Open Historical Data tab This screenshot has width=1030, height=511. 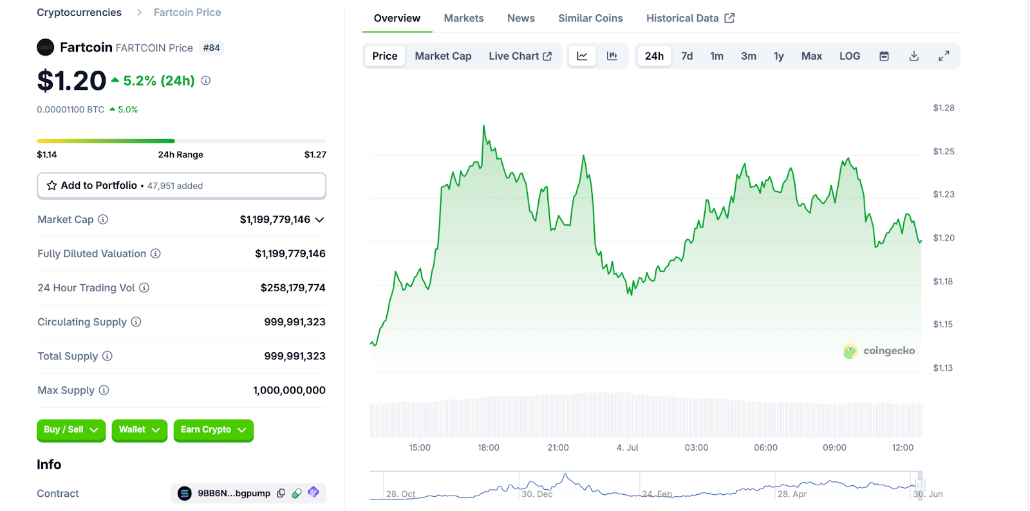[x=690, y=18]
